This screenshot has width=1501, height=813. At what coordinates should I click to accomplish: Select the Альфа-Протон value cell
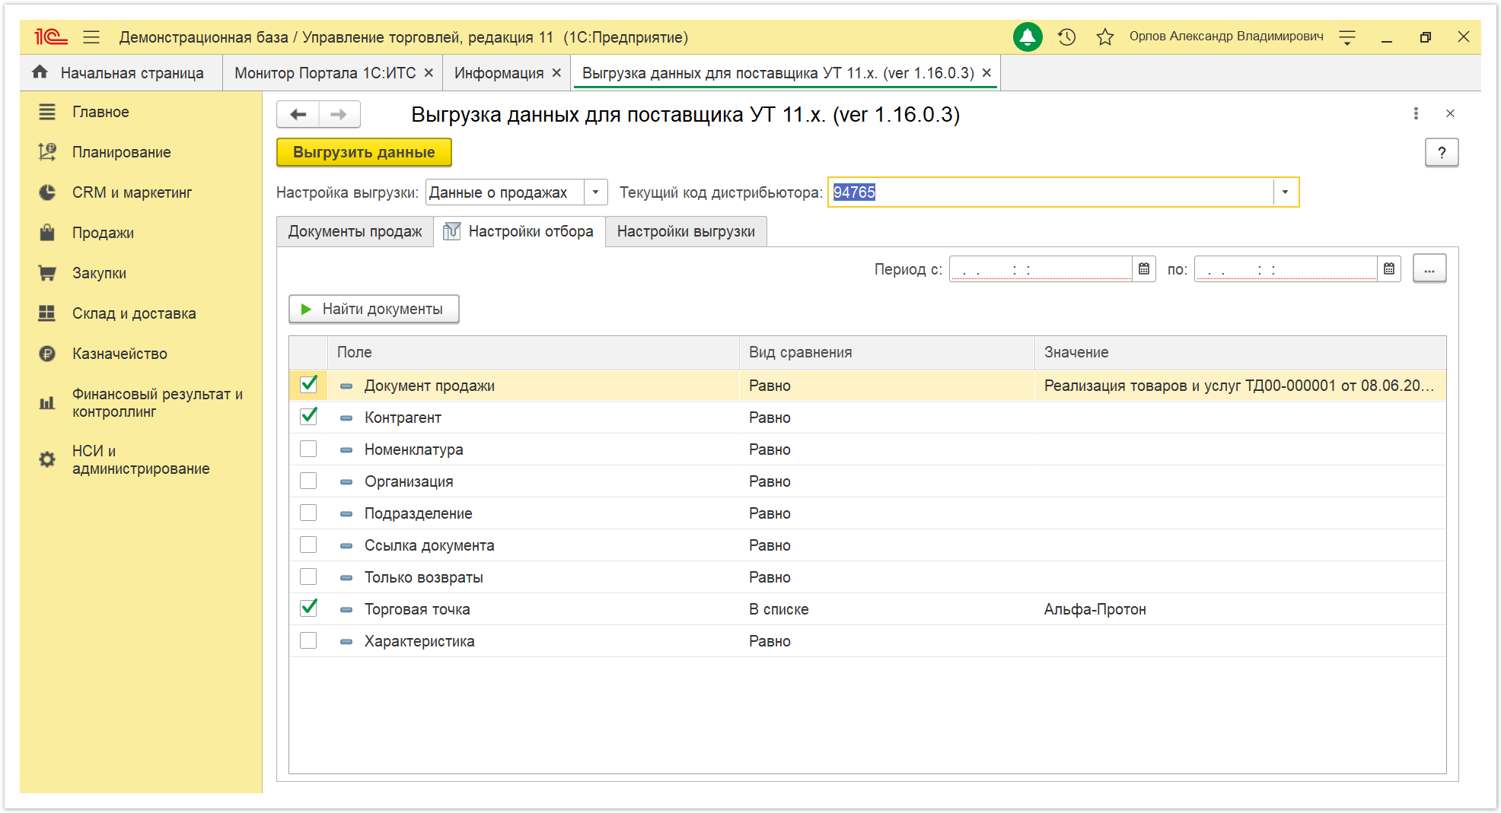point(1240,609)
